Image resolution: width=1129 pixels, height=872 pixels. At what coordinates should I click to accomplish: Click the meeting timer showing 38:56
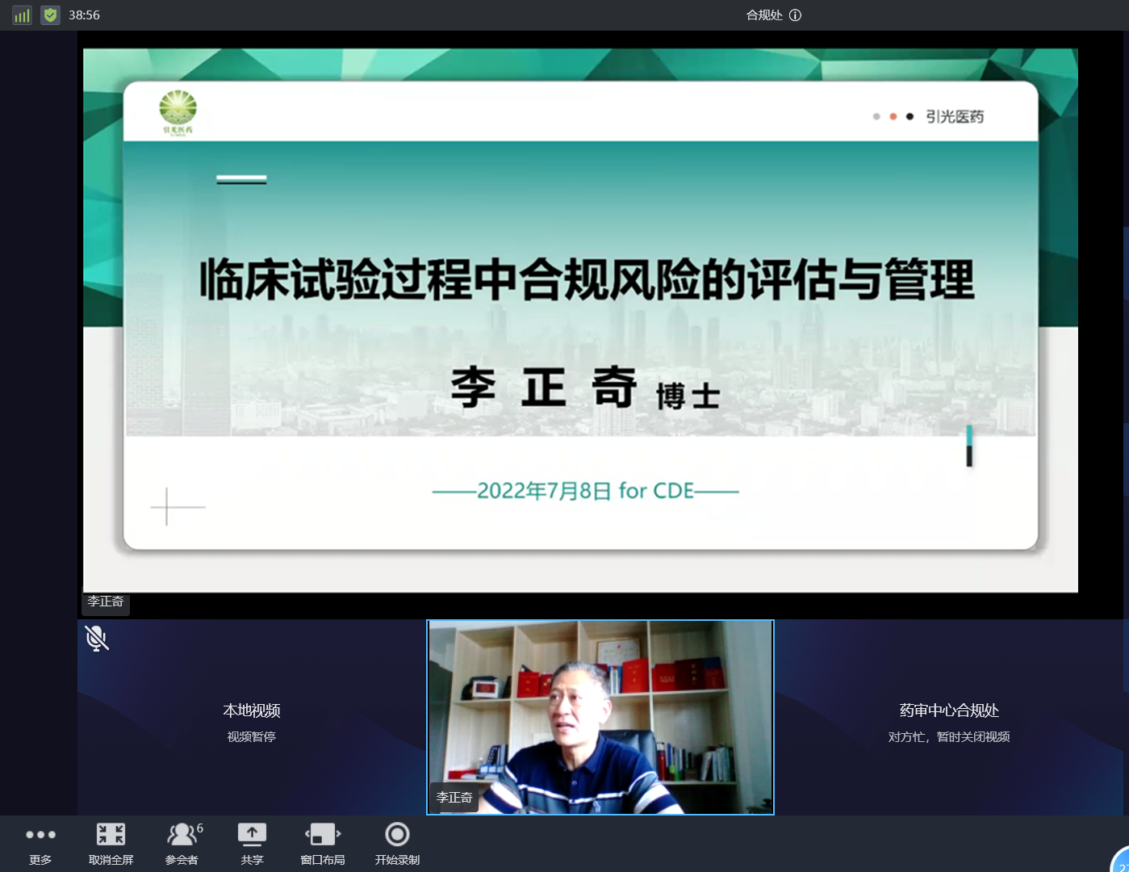pos(84,15)
